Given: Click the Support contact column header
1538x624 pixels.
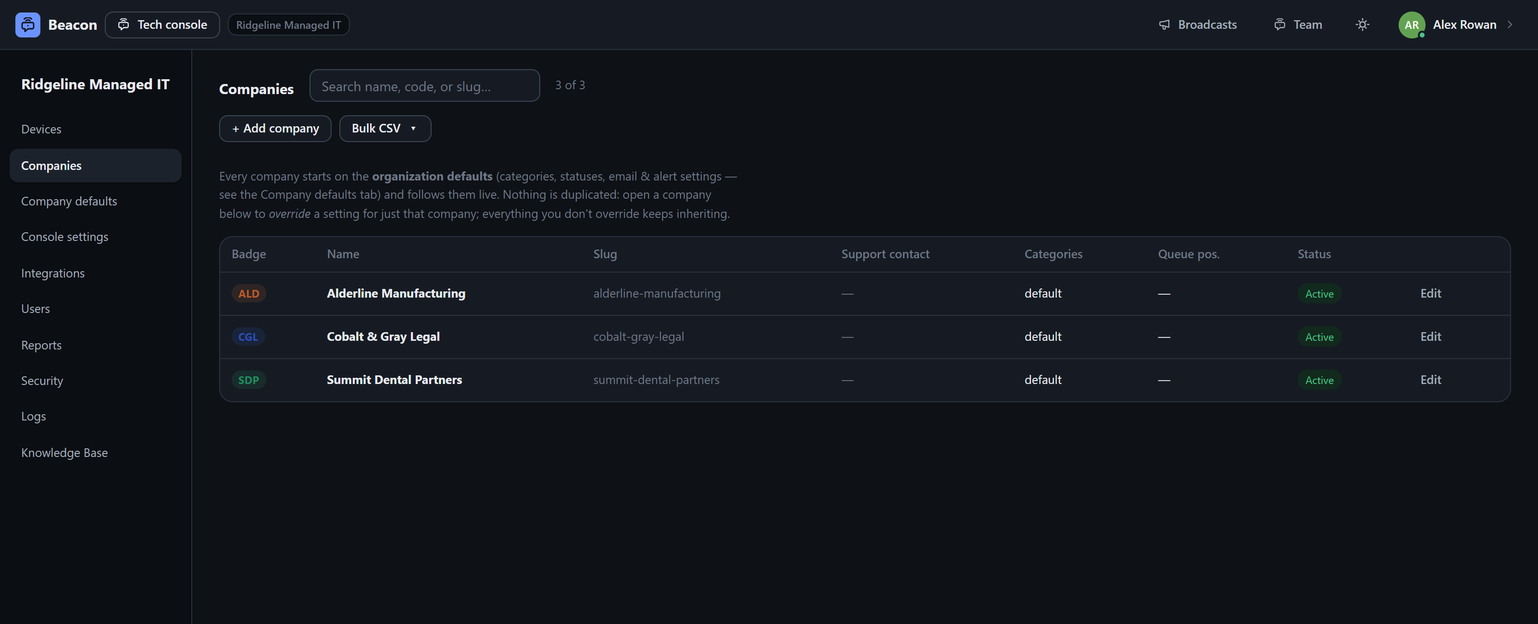Looking at the screenshot, I should (885, 253).
